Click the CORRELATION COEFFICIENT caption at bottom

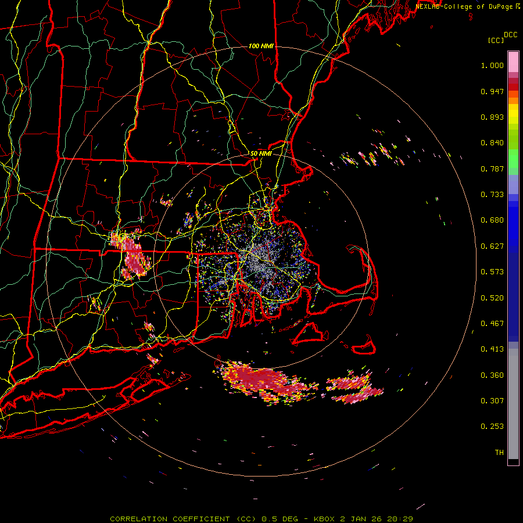pyautogui.click(x=261, y=519)
